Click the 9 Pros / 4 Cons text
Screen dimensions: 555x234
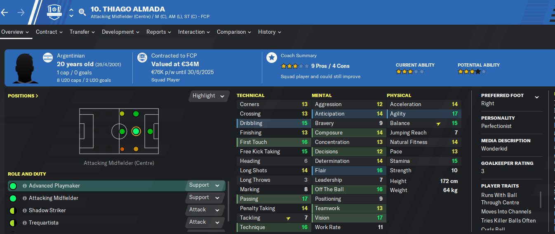tap(330, 66)
